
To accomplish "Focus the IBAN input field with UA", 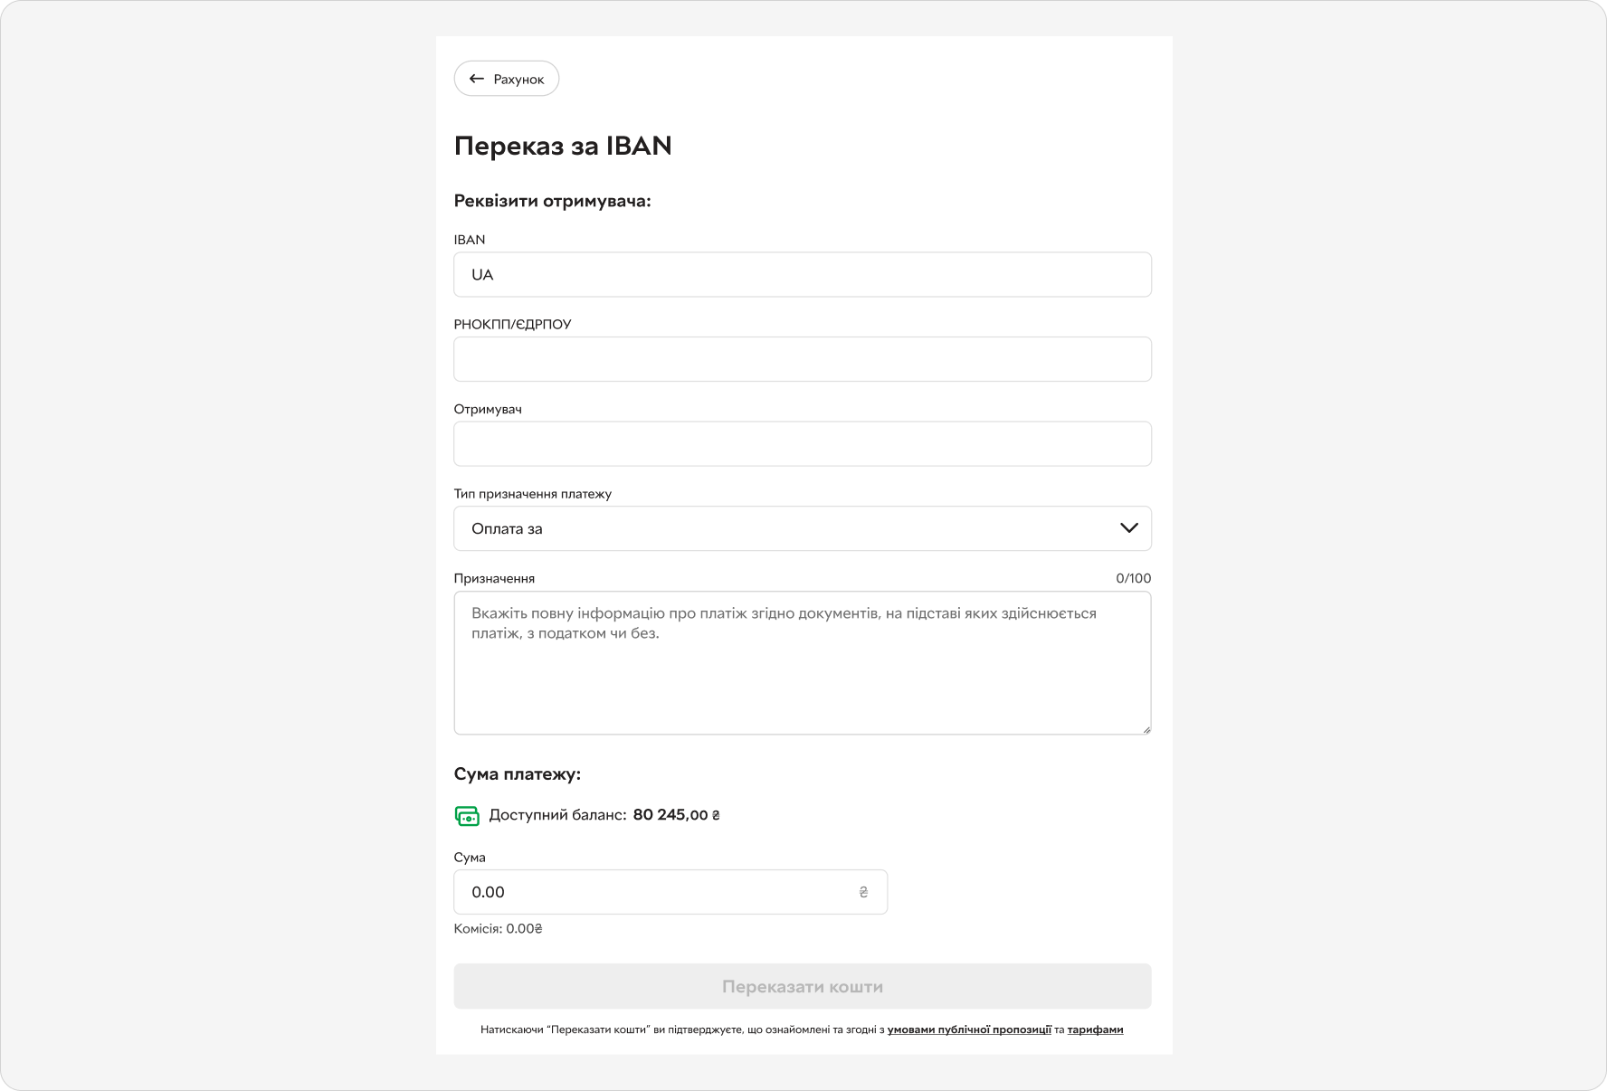I will tap(802, 275).
